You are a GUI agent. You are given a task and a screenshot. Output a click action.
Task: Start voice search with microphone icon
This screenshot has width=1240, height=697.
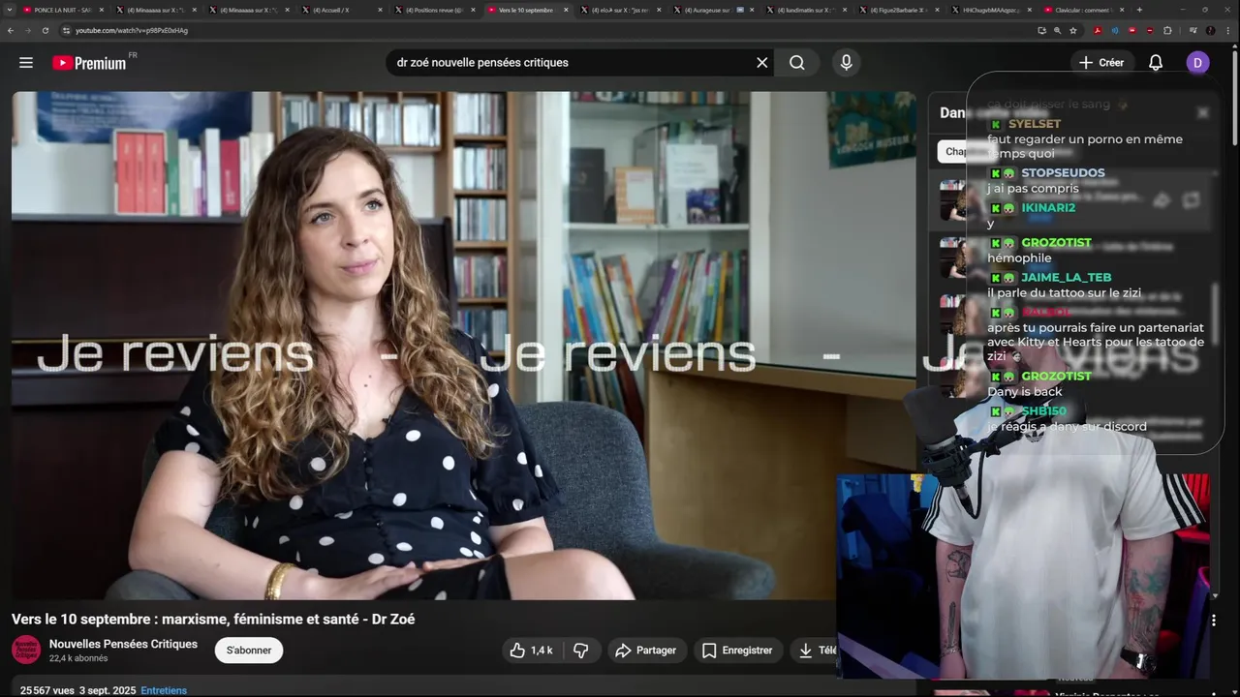(847, 63)
